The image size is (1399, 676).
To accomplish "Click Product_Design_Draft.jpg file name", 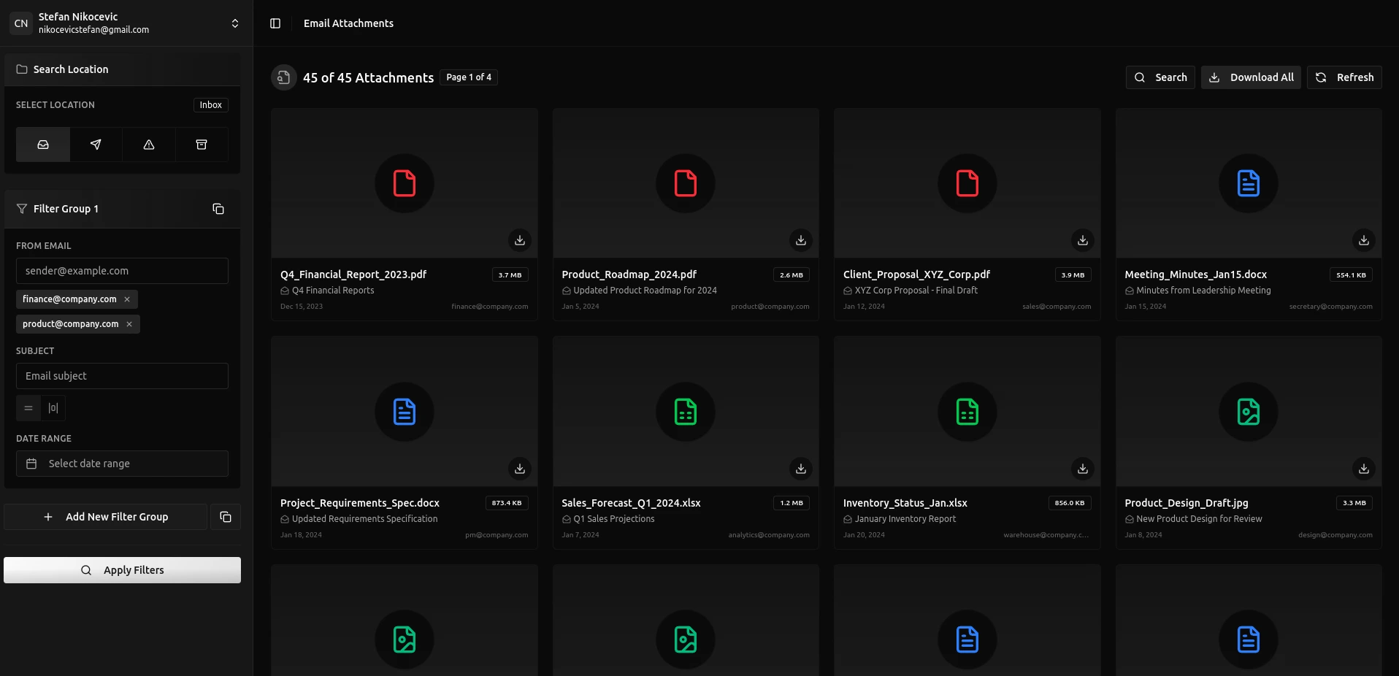I will [1187, 503].
